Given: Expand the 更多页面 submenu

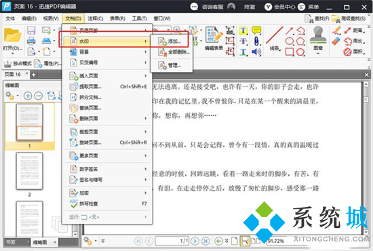Looking at the screenshot, I should click(106, 156).
